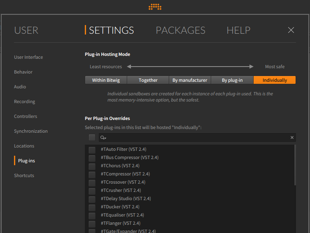
Task: Click the Bitwig logo at top center
Action: tap(155, 7)
